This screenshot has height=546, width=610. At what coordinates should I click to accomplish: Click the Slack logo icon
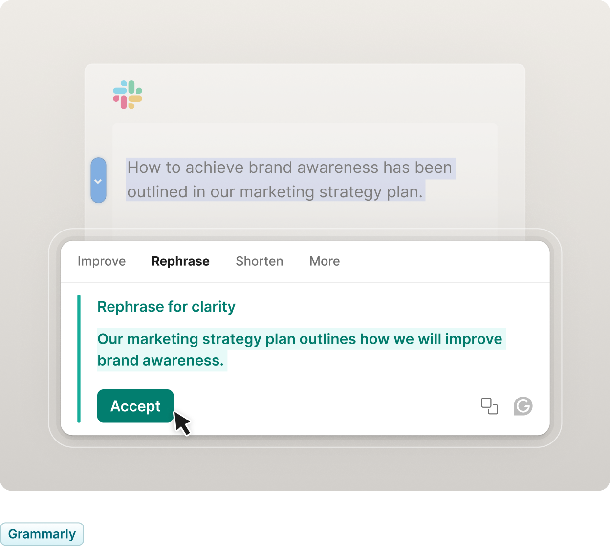click(128, 95)
